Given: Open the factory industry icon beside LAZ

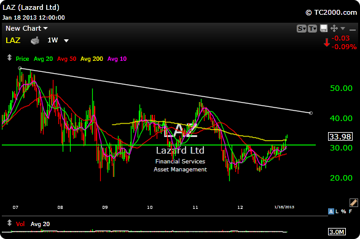Looking at the screenshot, I should 35,41.
